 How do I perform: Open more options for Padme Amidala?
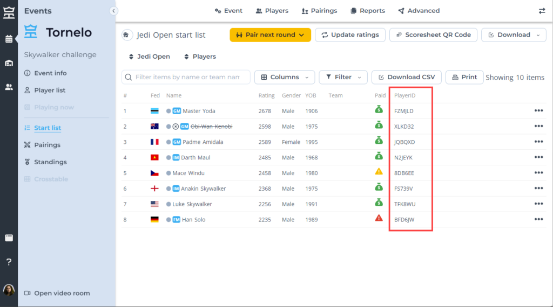[x=538, y=142]
